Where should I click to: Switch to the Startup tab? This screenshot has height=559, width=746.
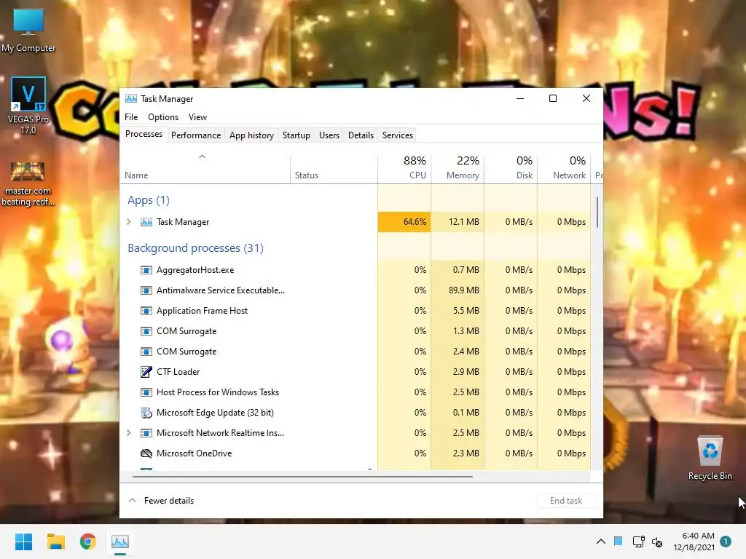(x=297, y=135)
